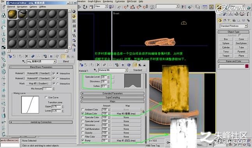252x148 pixels.
Task: Click the Teapot primitive button
Action: click(x=226, y=56)
